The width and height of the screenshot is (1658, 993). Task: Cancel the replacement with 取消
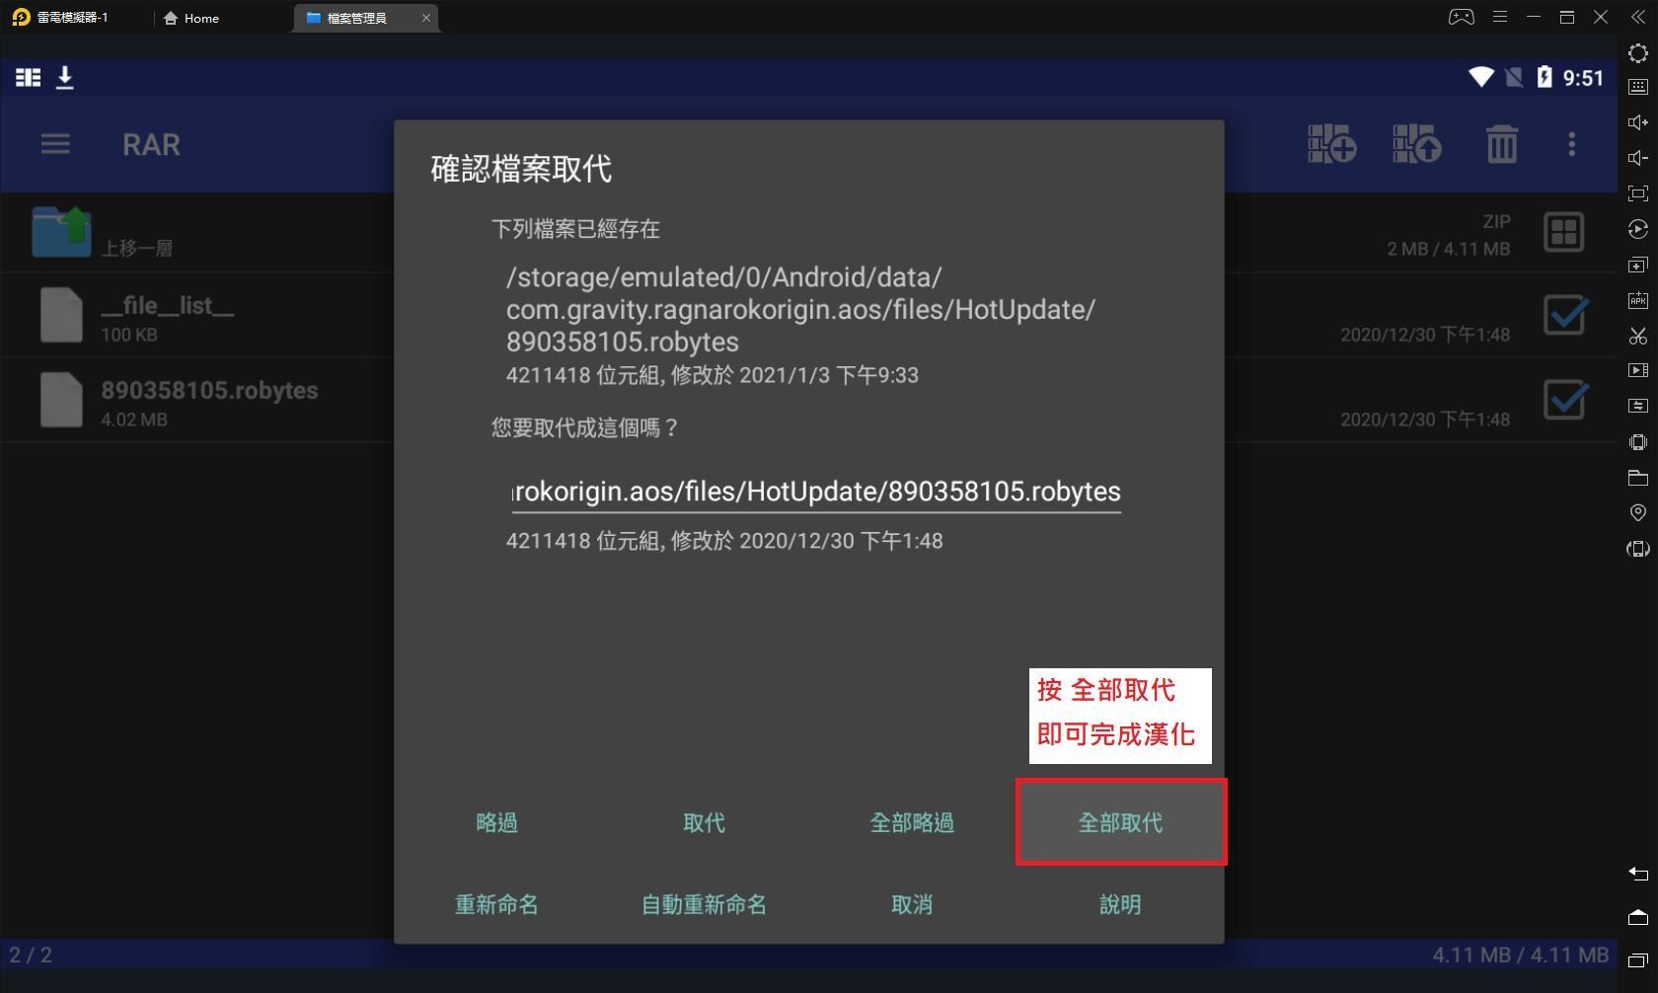912,904
